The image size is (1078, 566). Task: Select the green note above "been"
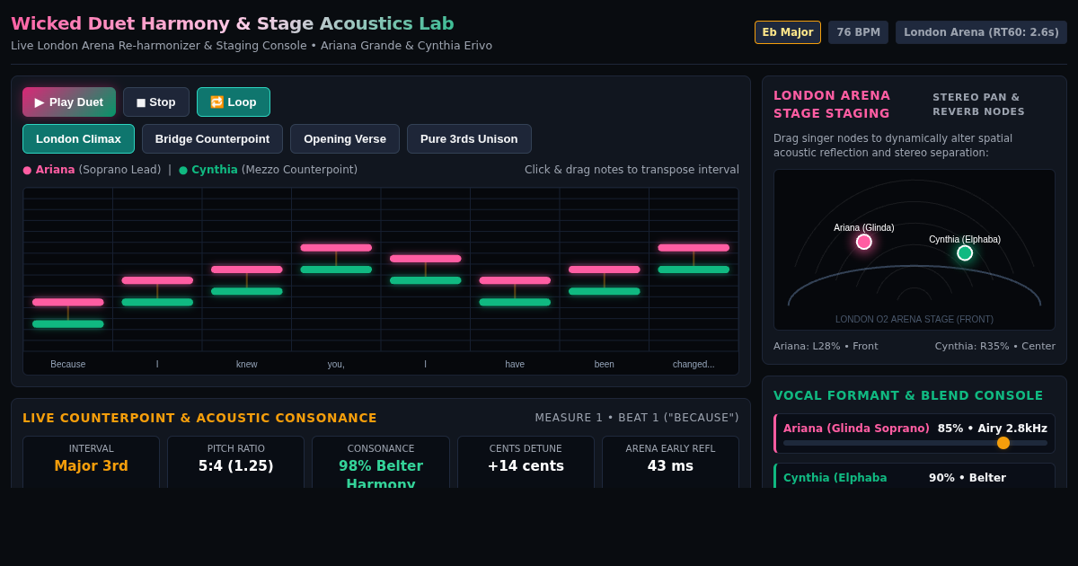[605, 291]
